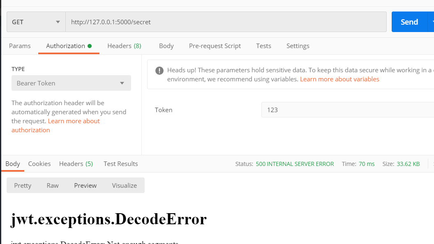The image size is (434, 244).
Task: Open the Visualize response view
Action: pyautogui.click(x=124, y=185)
